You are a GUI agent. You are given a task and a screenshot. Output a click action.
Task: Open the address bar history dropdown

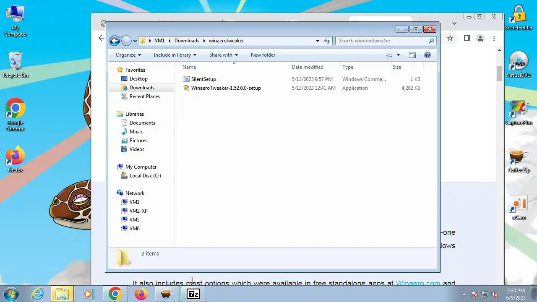(318, 41)
